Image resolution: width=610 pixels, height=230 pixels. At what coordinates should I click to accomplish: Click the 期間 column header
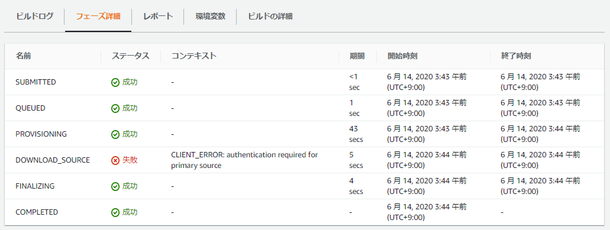(357, 56)
